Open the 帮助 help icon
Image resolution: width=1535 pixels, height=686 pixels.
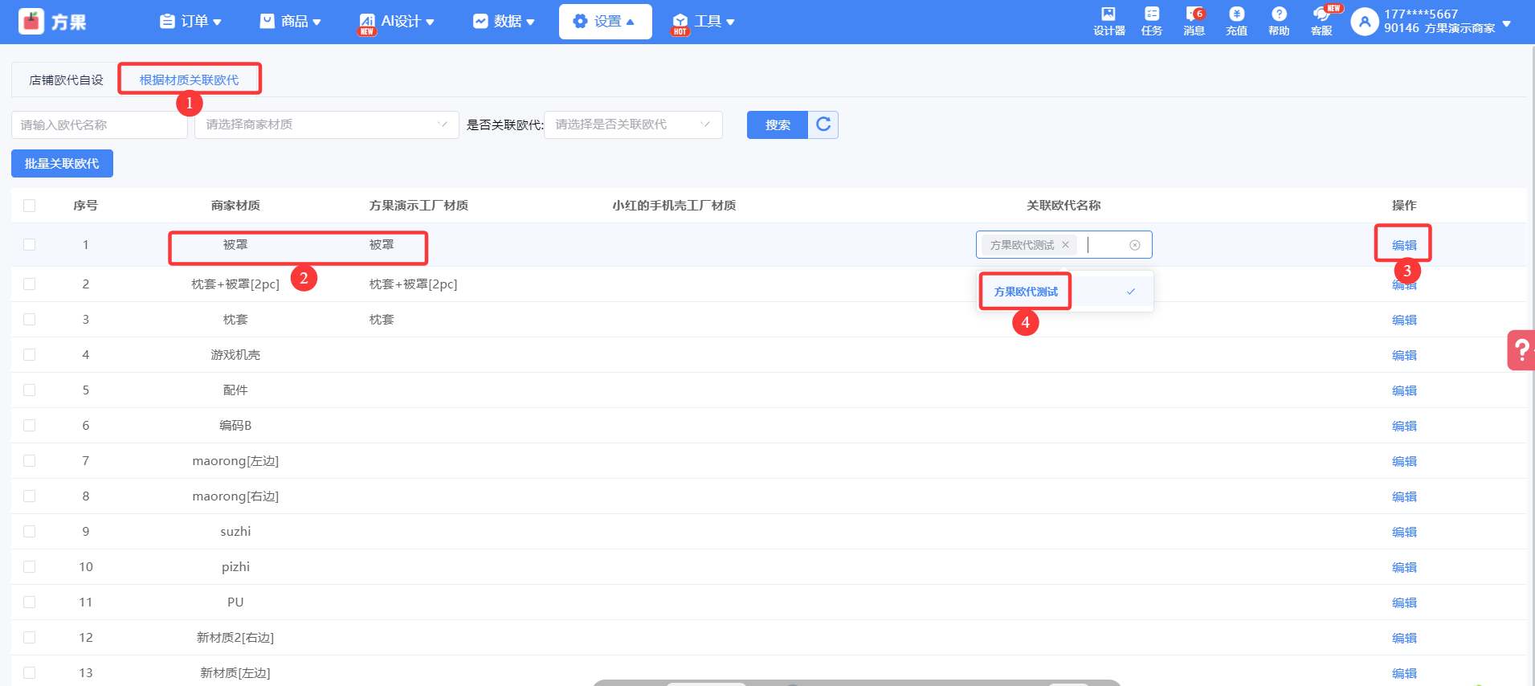tap(1279, 21)
